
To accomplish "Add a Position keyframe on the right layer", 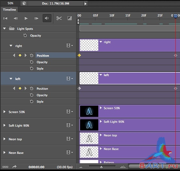I will click(x=20, y=55).
